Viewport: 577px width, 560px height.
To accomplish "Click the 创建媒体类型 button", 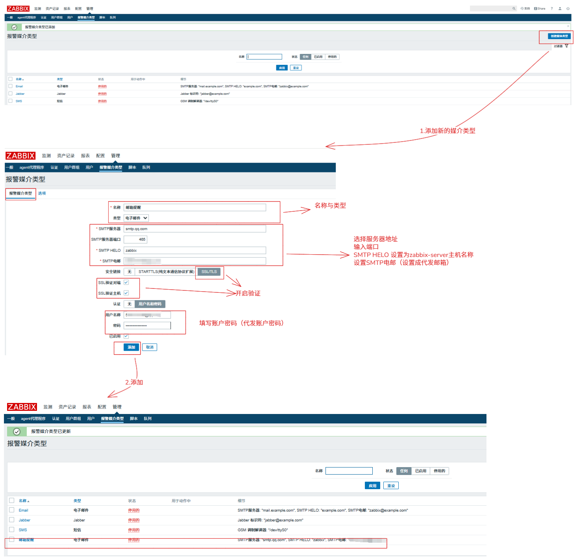I will tap(559, 36).
